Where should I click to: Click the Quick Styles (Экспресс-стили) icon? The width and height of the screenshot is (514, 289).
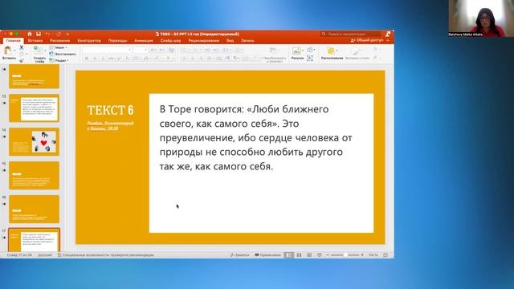pos(356,51)
